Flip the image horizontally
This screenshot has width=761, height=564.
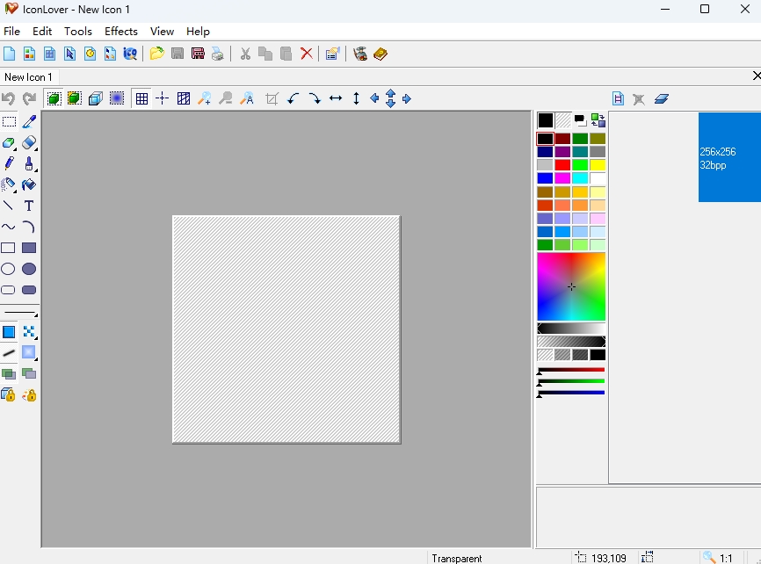pyautogui.click(x=336, y=98)
